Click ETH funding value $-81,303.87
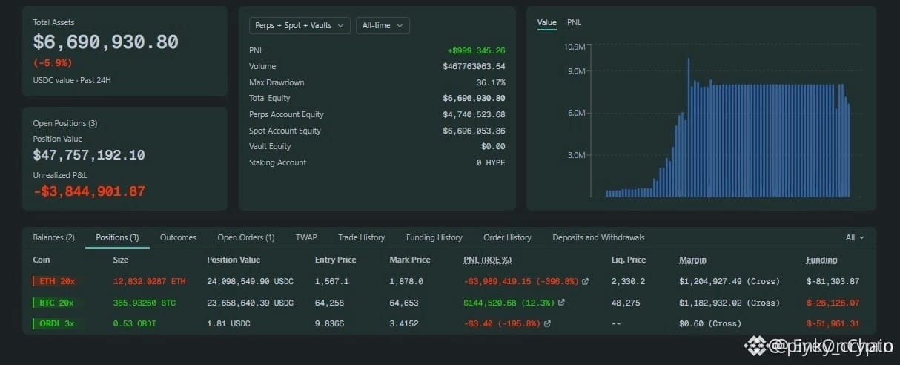Image resolution: width=900 pixels, height=365 pixels. click(833, 282)
